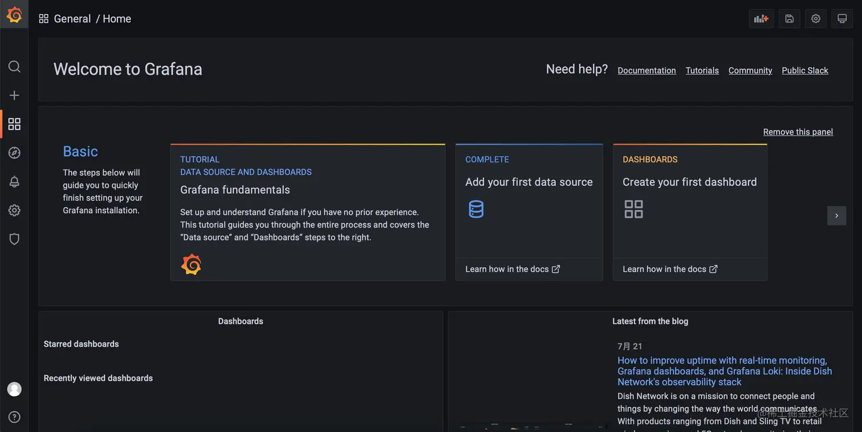Viewport: 862px width, 432px height.
Task: Click Recently viewed dashboards heading
Action: coord(98,378)
